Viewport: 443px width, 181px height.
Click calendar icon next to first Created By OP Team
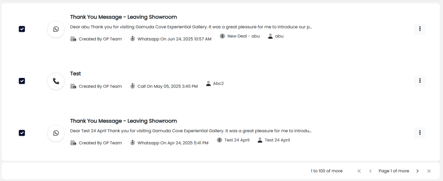tap(73, 39)
